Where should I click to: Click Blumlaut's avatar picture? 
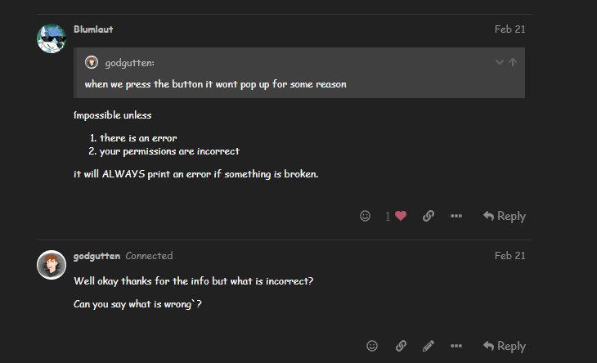tap(52, 38)
